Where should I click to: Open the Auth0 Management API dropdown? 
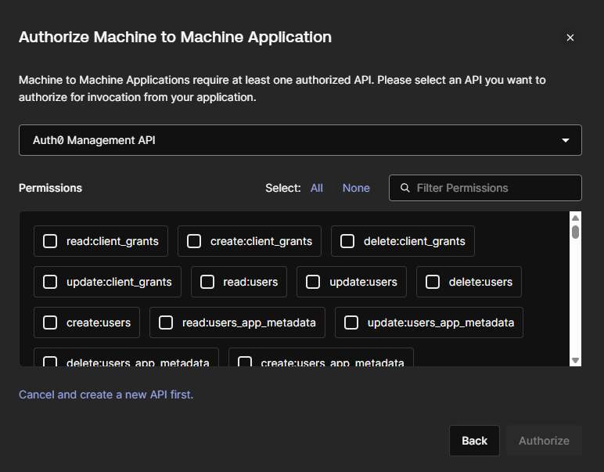click(300, 140)
